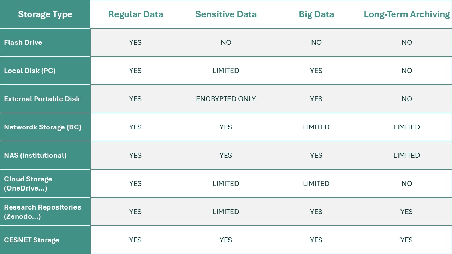Select Networdk Storage's LIMITED Big Data cell
The width and height of the screenshot is (452, 254).
(316, 127)
